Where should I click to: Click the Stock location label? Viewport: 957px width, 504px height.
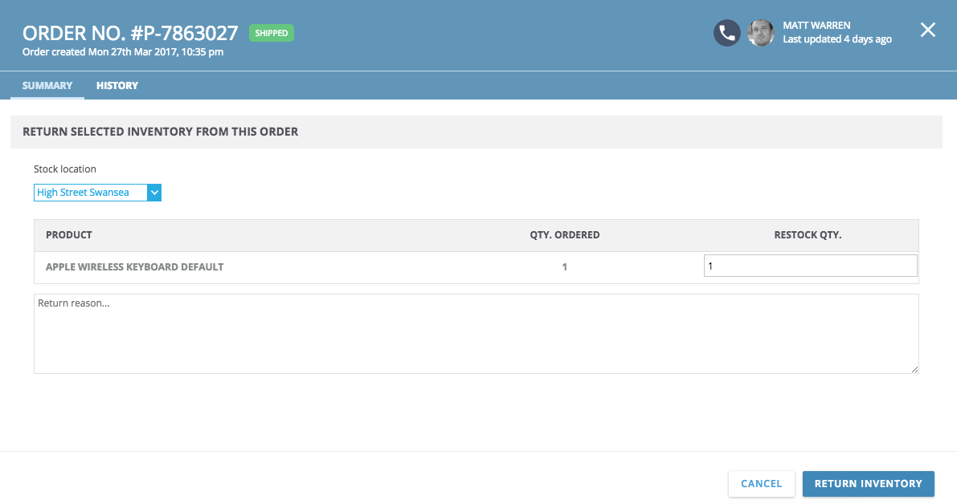pyautogui.click(x=65, y=169)
